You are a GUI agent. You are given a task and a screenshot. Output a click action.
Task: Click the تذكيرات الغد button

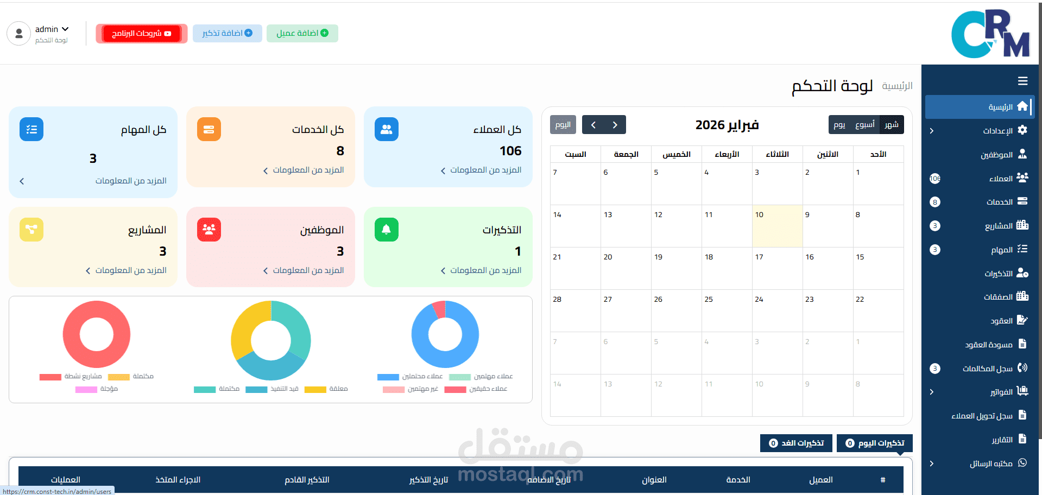pyautogui.click(x=795, y=443)
